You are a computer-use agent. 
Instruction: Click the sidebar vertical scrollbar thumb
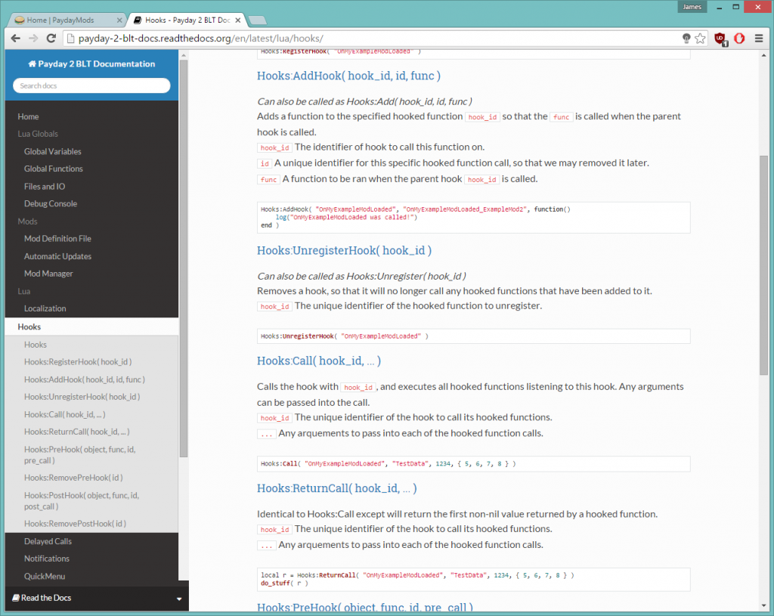pyautogui.click(x=184, y=258)
